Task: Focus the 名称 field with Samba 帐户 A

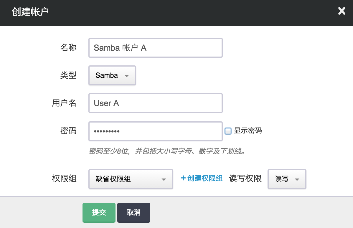Action: click(155, 48)
